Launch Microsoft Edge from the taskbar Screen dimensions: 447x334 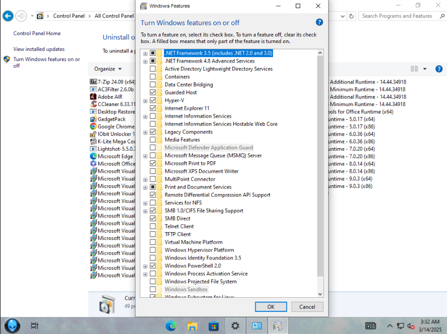point(171,326)
